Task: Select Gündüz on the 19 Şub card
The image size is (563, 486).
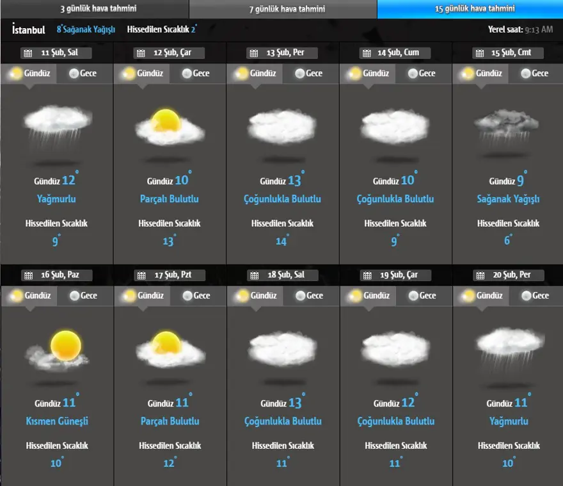Action: [x=370, y=296]
